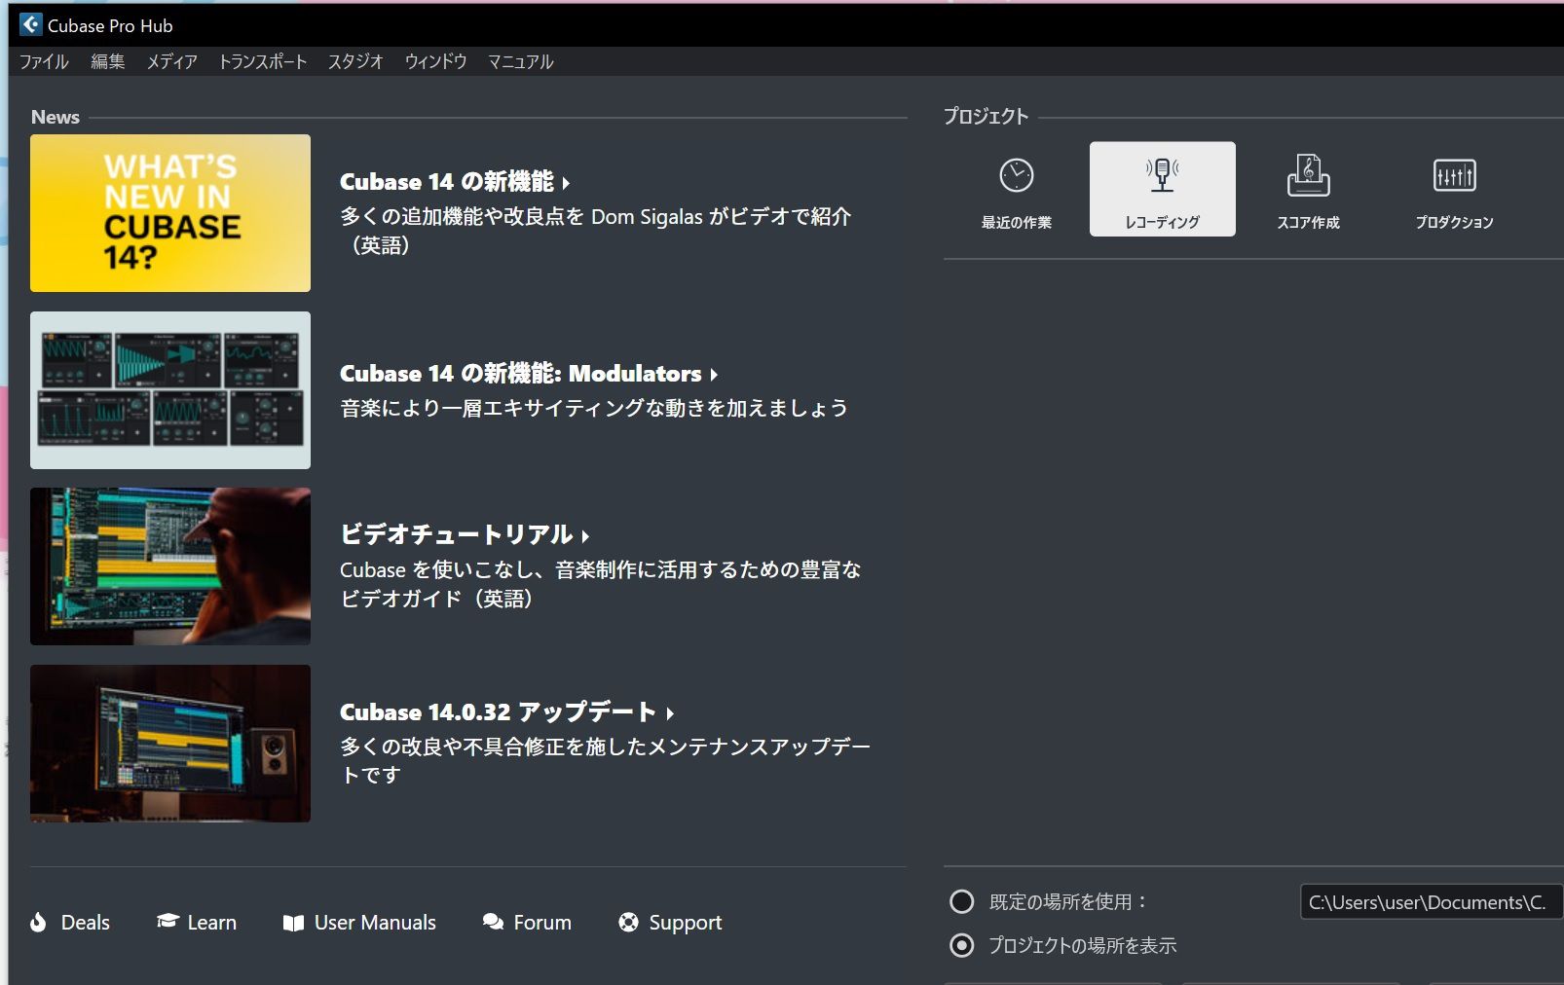Open the Cubase 14 の新機能 headline link

[454, 182]
